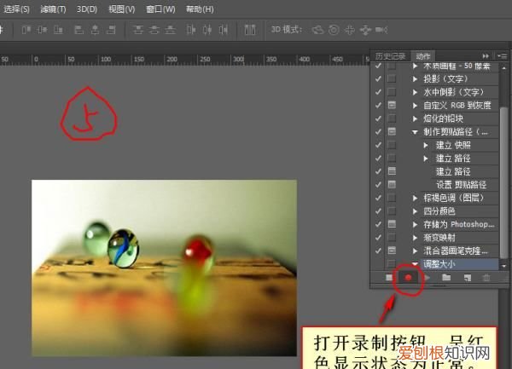Toggle the checkmark for 制作剪贴路径 action
Viewport: 512px width, 369px height.
tap(378, 132)
